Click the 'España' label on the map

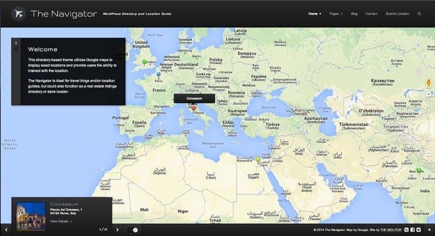(x=139, y=122)
